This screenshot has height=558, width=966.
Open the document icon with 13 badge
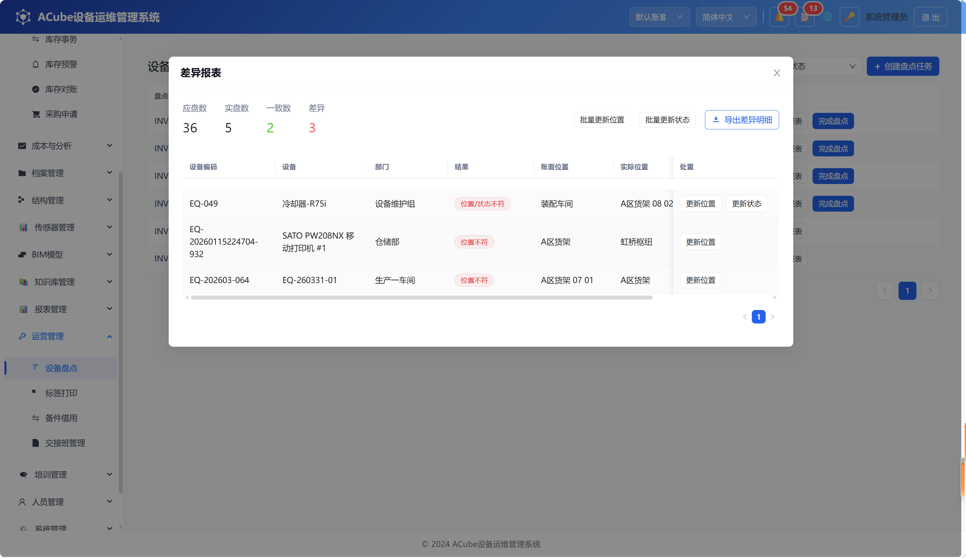point(805,17)
